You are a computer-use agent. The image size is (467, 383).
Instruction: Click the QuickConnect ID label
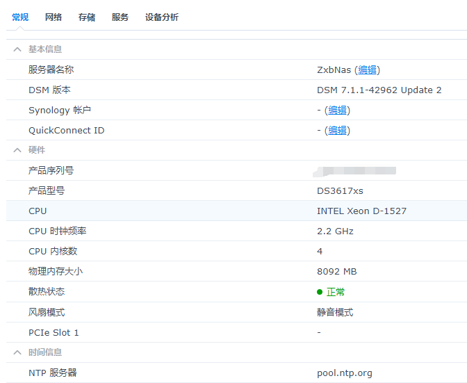67,131
